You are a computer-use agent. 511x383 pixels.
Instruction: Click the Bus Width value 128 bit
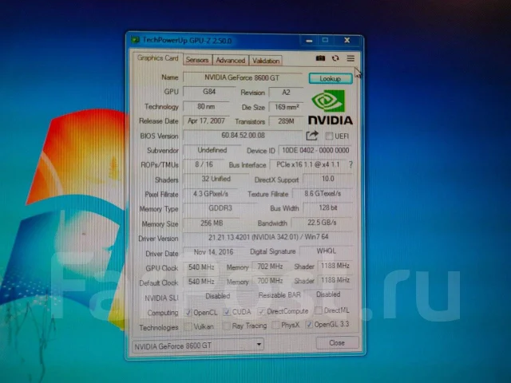[x=328, y=207]
